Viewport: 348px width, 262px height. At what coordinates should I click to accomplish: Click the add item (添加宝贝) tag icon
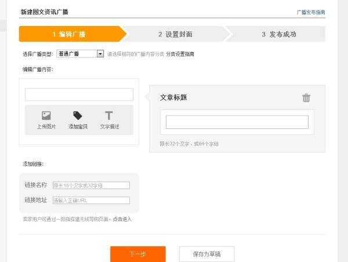point(78,116)
